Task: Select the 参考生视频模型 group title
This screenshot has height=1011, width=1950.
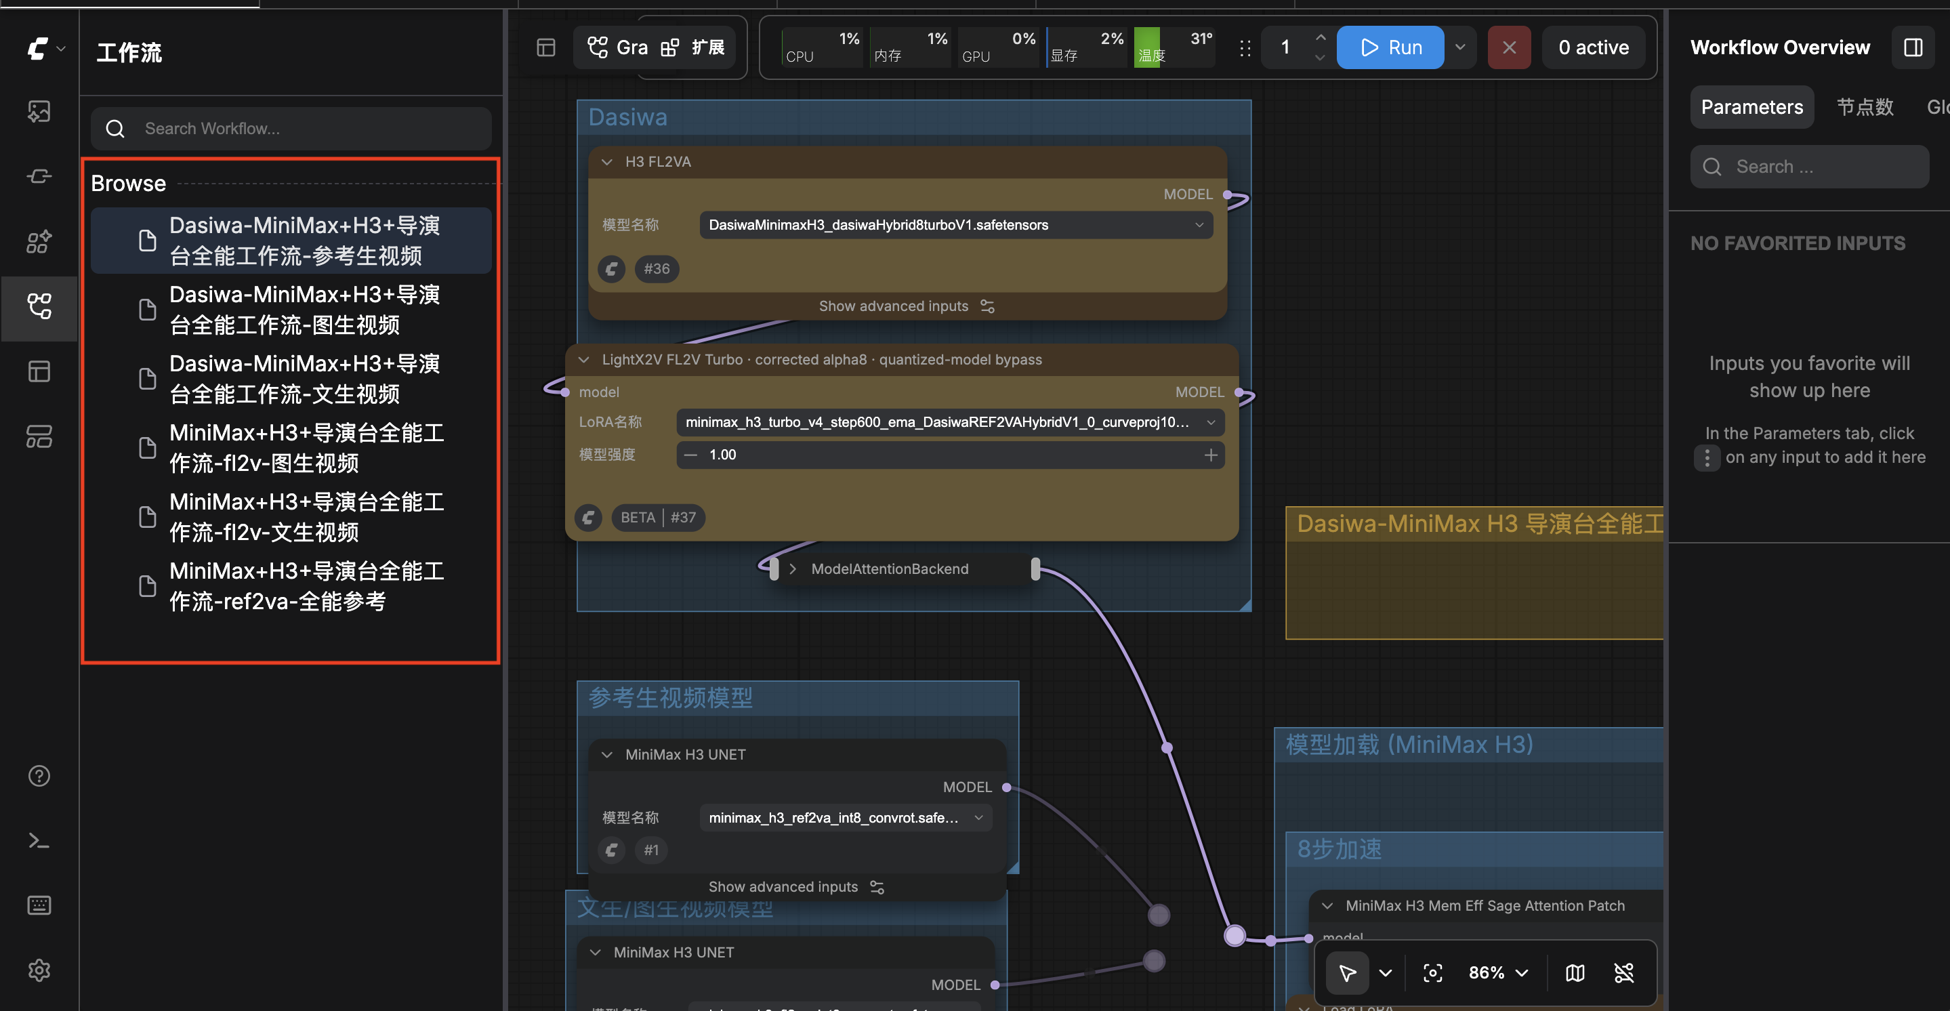Action: (671, 697)
